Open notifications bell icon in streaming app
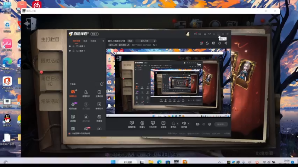 click(219, 43)
